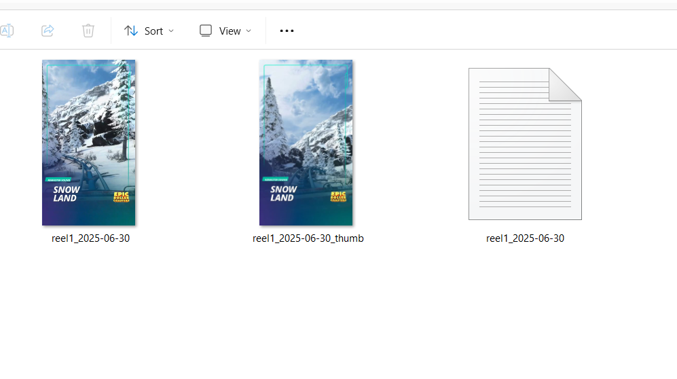The image size is (677, 379).
Task: Open the View dropdown menu
Action: pos(225,31)
